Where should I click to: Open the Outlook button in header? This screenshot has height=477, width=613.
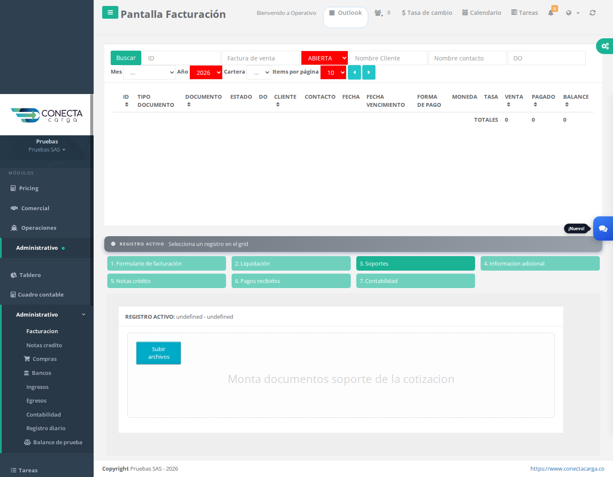[x=346, y=17]
